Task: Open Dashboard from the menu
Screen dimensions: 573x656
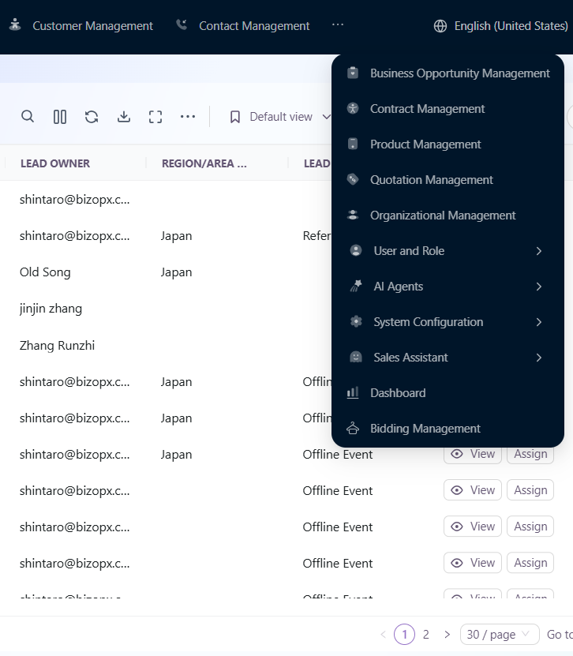Action: pyautogui.click(x=448, y=393)
